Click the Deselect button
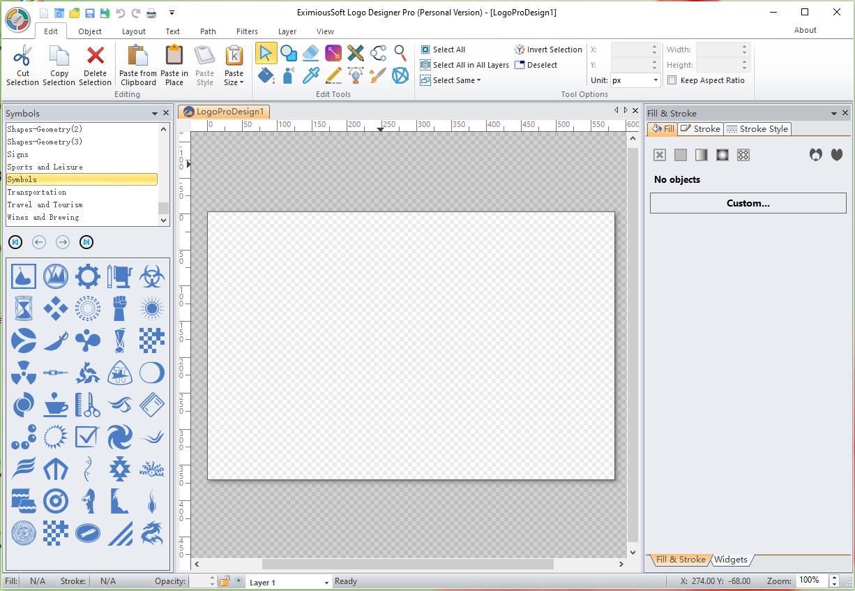Viewport: 855px width, 591px height. click(536, 65)
